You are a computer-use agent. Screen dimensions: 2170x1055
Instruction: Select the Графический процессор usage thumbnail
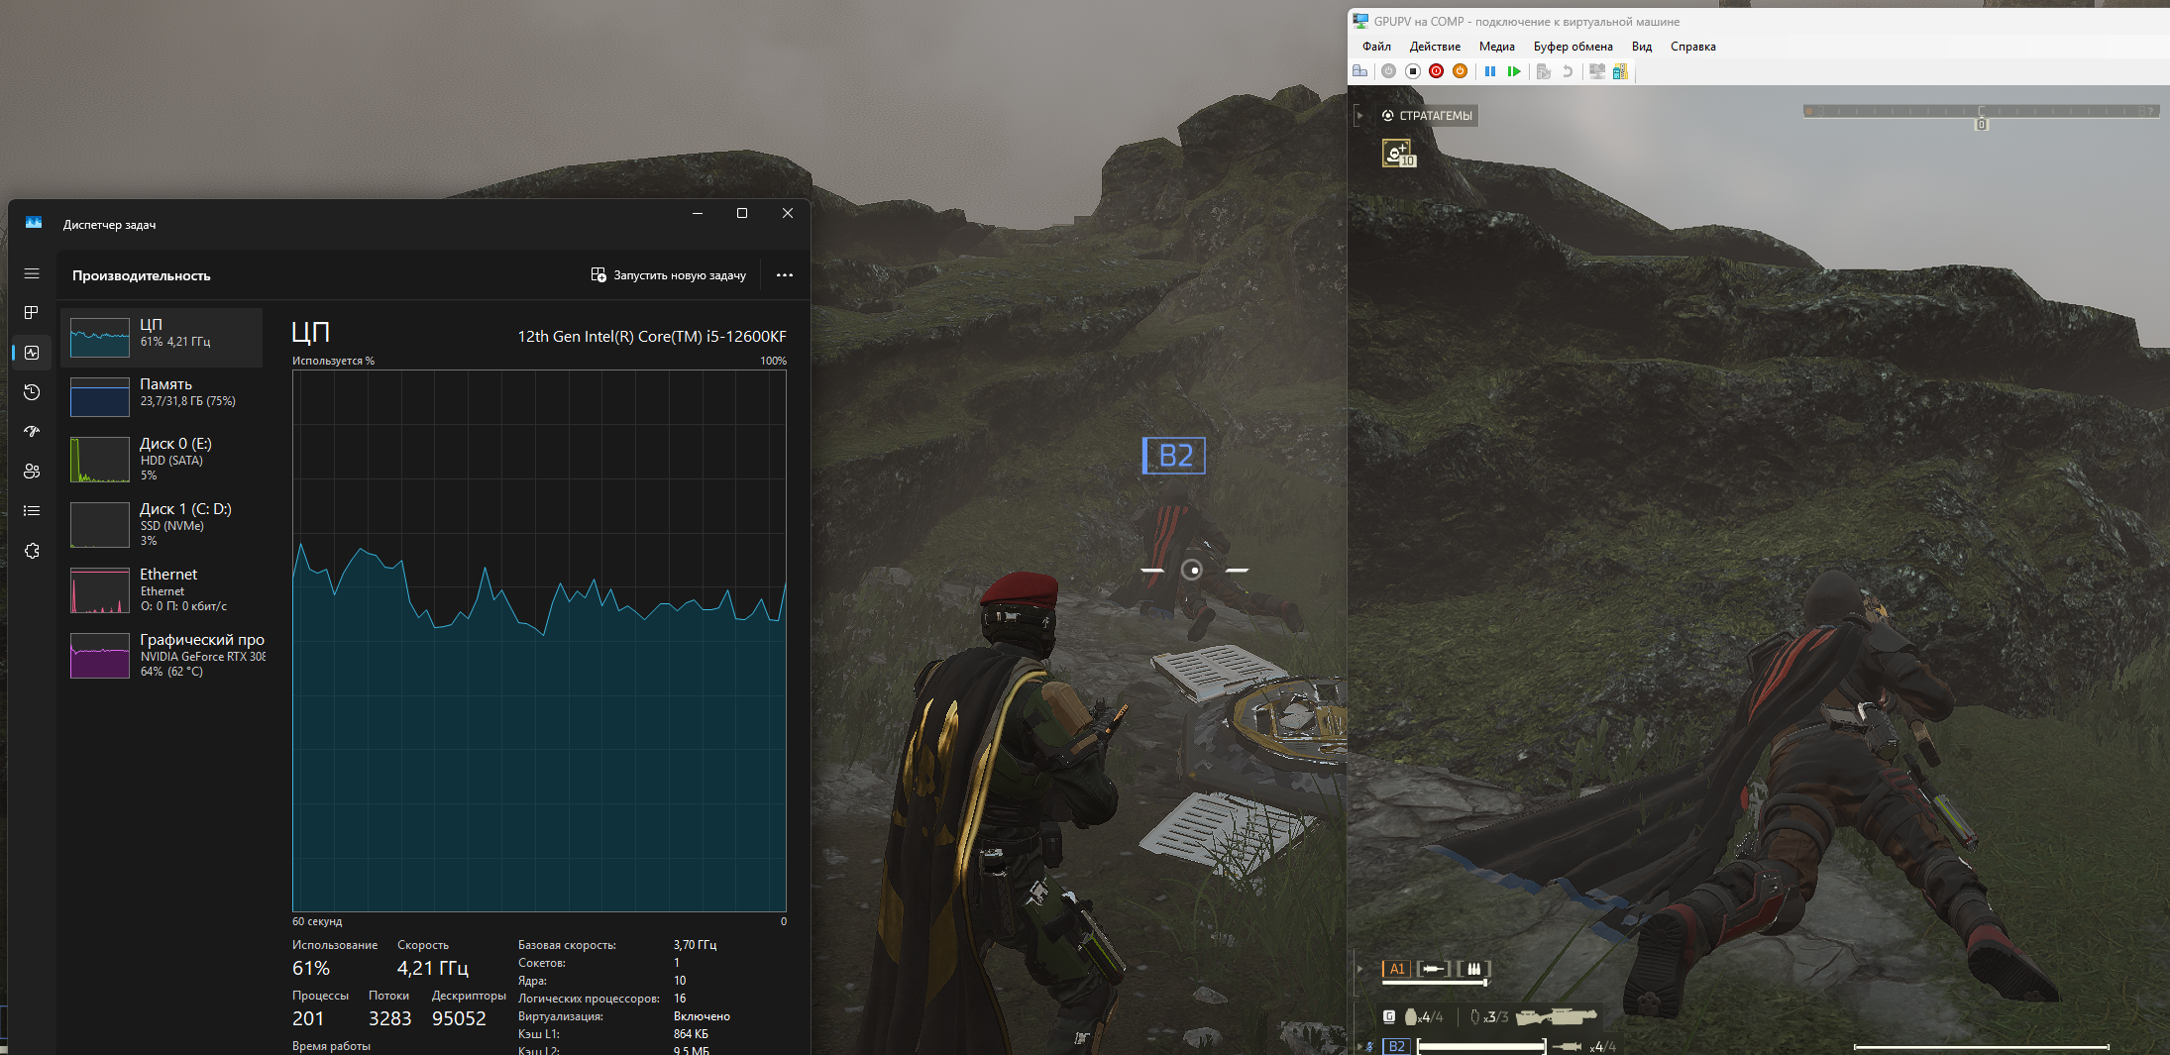click(100, 656)
